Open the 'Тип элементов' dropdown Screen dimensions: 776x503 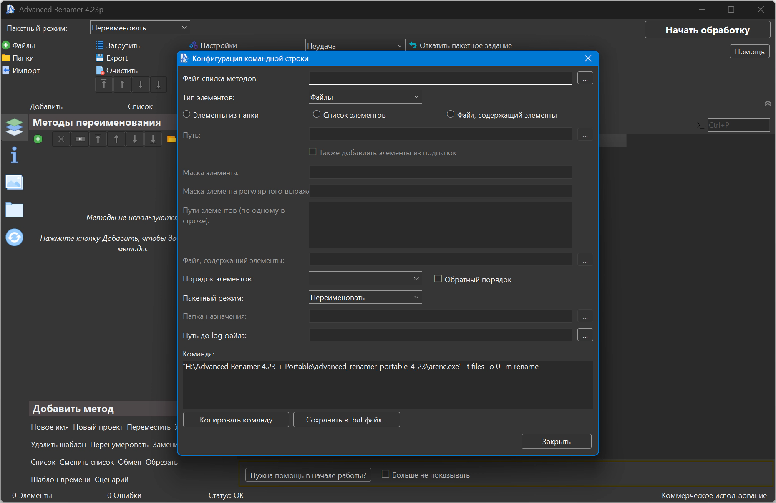(365, 97)
